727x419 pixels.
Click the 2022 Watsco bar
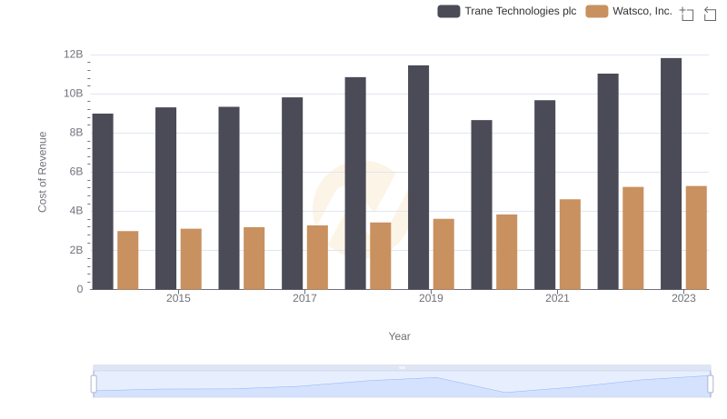632,238
